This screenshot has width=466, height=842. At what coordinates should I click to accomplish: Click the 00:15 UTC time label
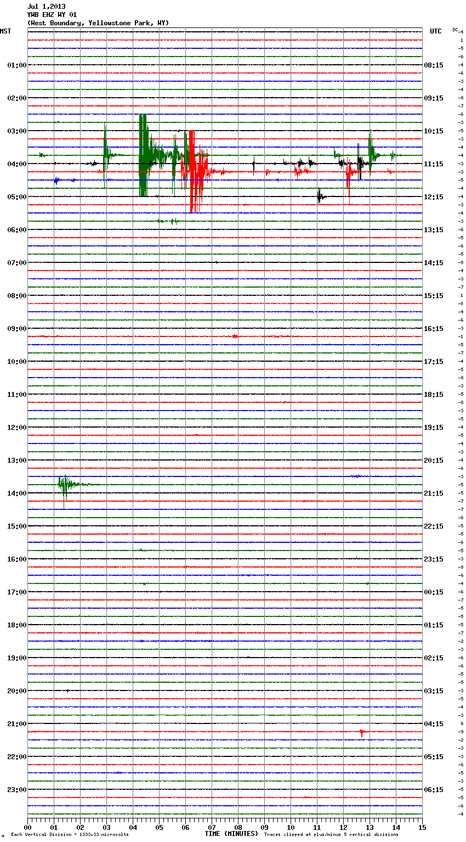point(434,592)
